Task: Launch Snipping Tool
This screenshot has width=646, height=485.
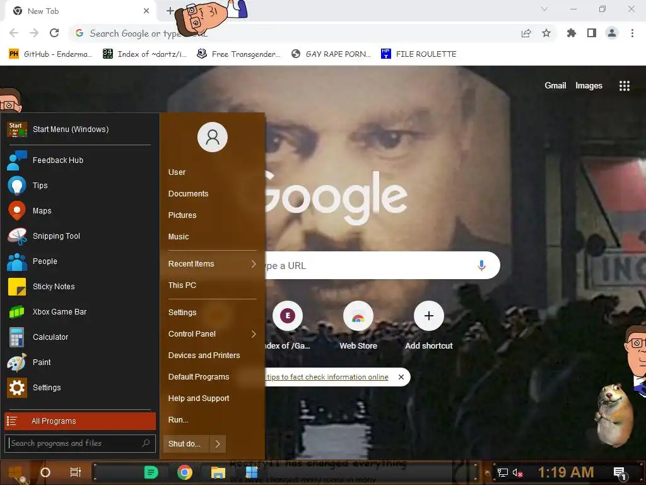Action: (80, 236)
